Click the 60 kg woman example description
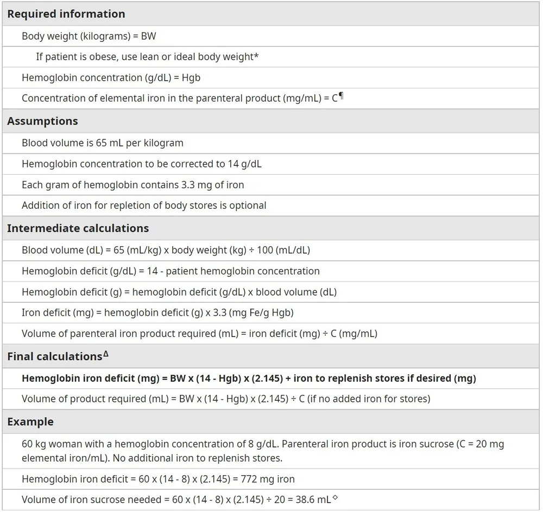 (262, 451)
